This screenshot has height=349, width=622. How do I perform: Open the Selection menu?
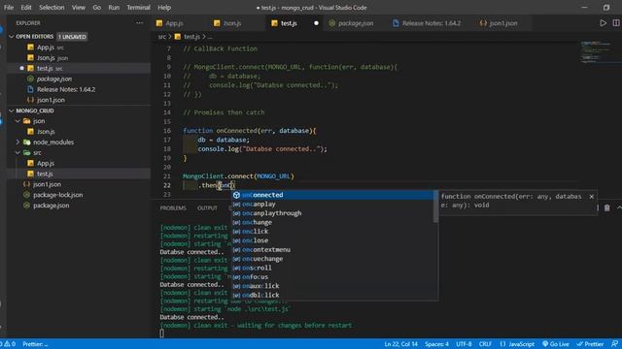52,8
